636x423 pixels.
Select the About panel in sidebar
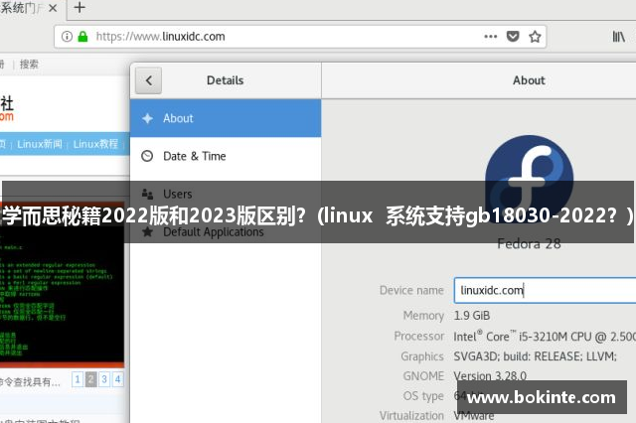click(x=226, y=118)
